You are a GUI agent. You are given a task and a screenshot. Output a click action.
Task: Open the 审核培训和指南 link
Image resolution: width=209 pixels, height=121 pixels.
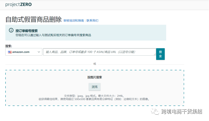[74, 21]
